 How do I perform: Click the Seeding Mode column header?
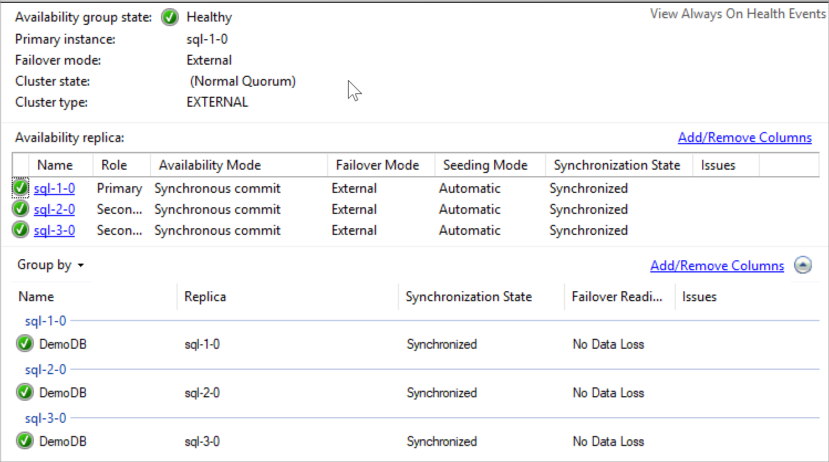click(x=485, y=165)
